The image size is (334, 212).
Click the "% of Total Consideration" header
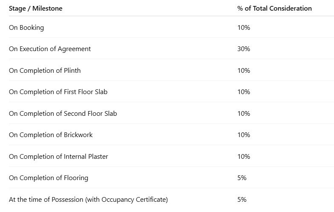point(274,9)
